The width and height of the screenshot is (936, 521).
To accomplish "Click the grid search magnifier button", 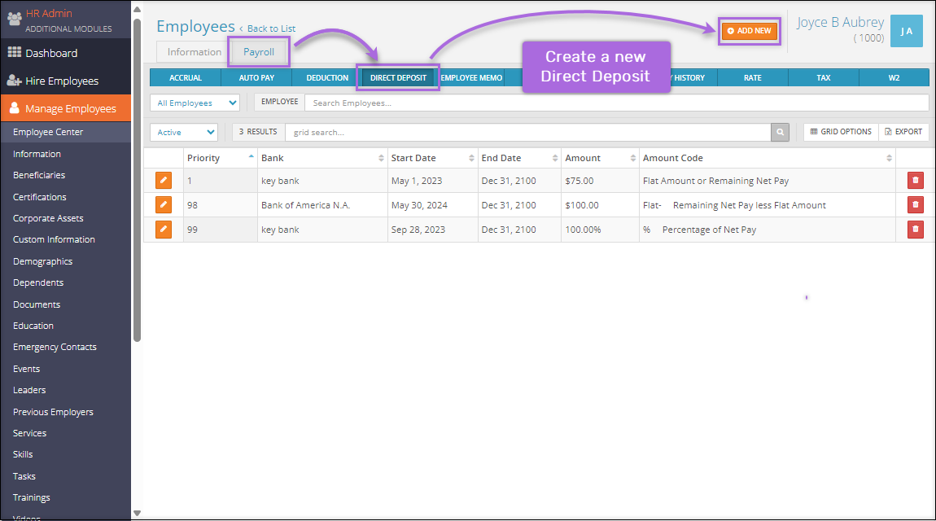I will (x=780, y=132).
